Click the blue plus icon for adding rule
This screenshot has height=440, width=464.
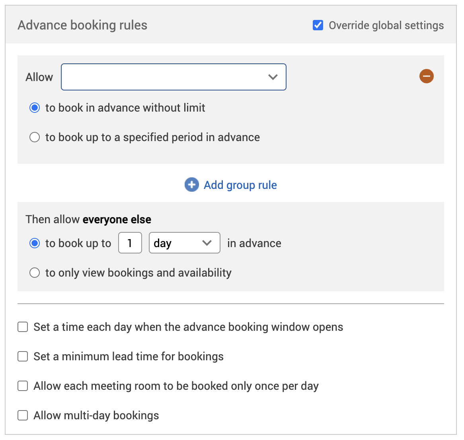pos(191,185)
